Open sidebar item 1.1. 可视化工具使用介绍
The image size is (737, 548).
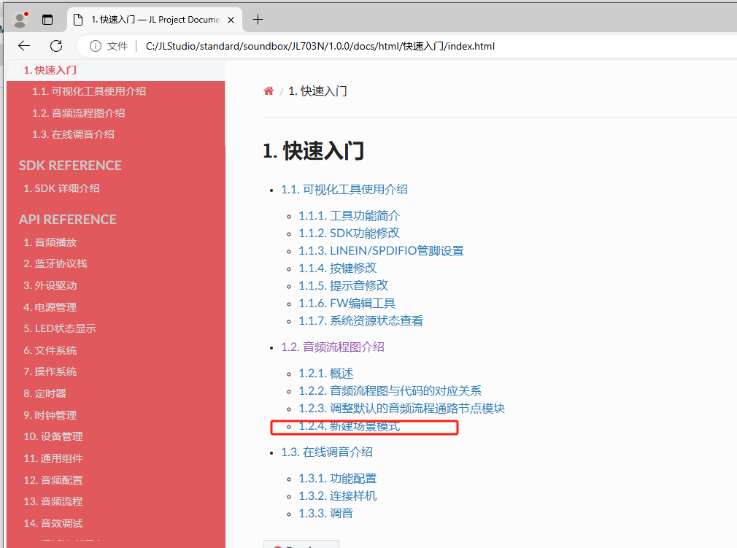point(89,91)
